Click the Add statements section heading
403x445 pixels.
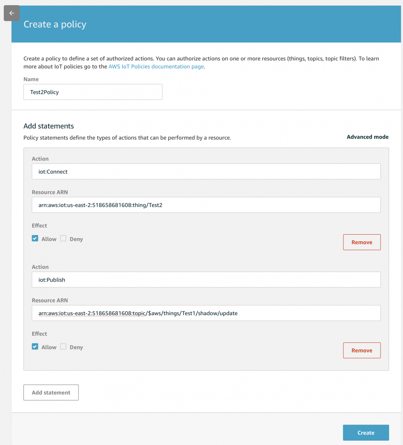49,126
